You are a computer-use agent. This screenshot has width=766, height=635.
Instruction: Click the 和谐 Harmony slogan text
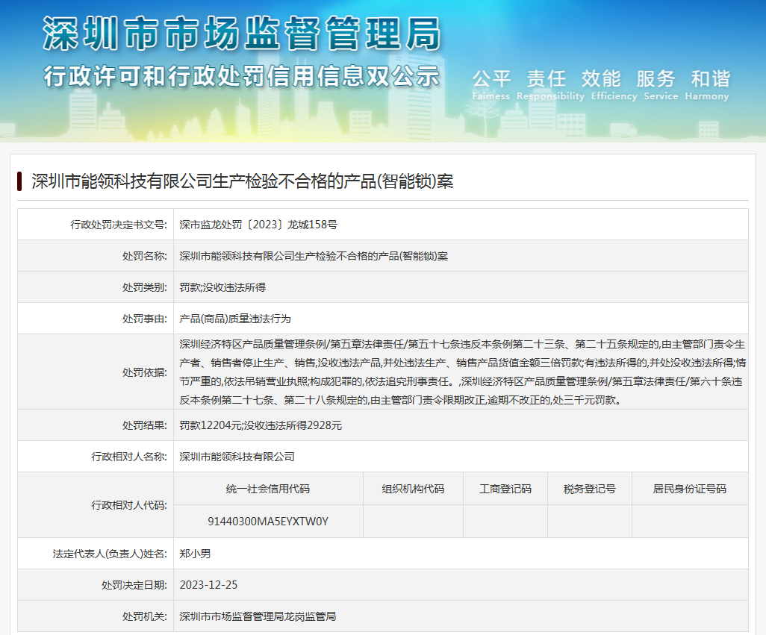coord(707,85)
